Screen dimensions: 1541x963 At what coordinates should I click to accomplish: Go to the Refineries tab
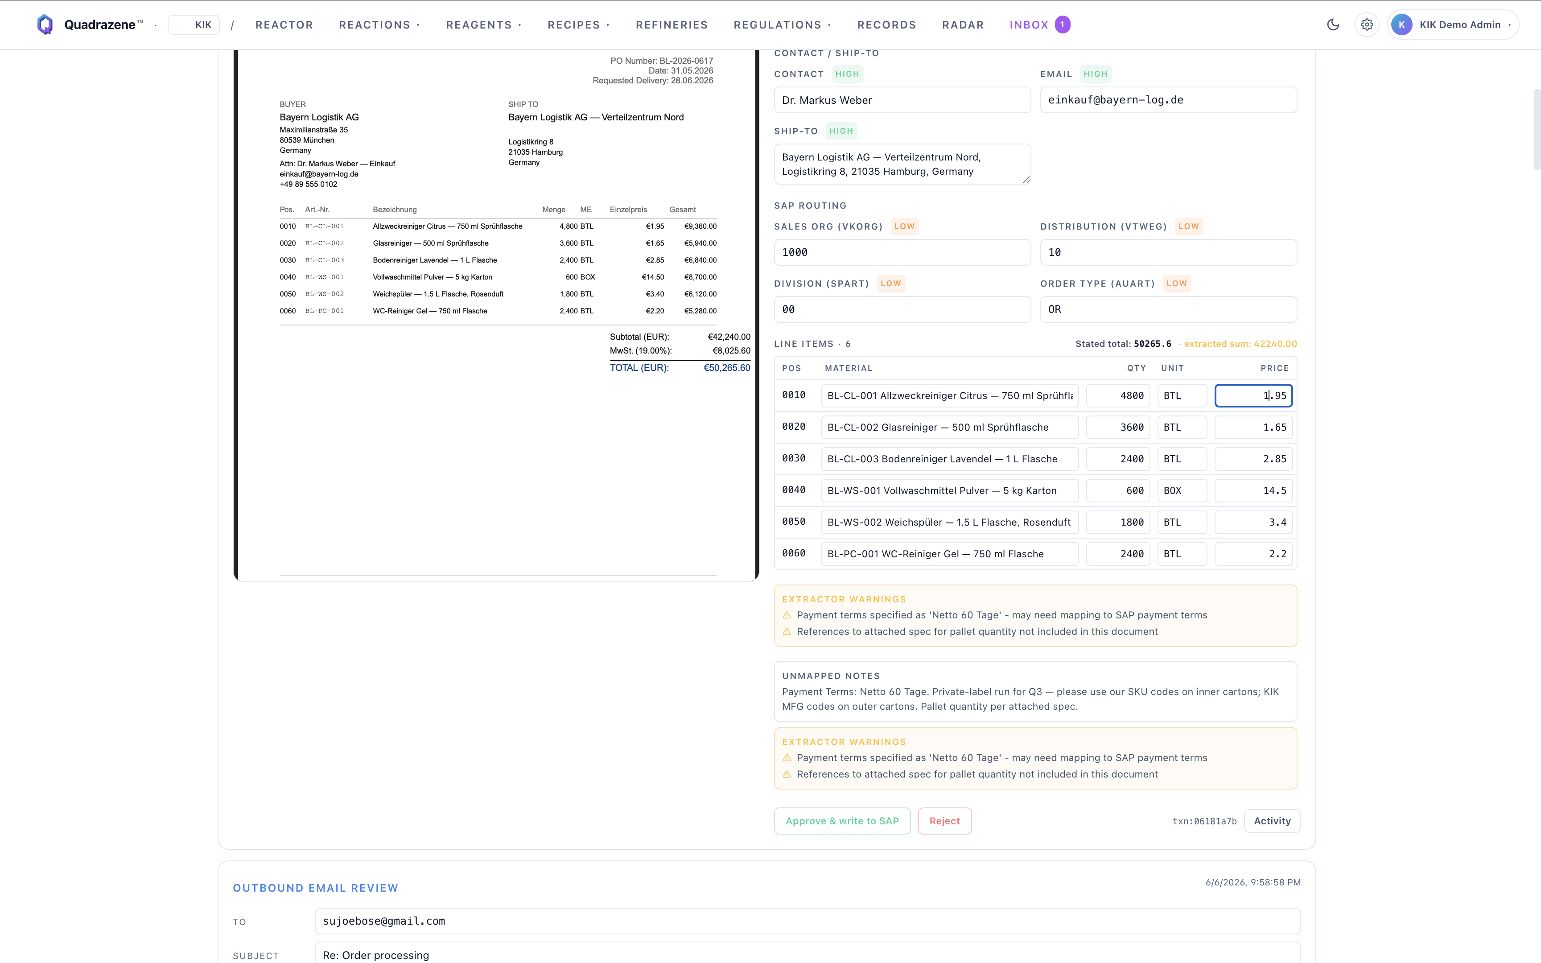coord(672,25)
